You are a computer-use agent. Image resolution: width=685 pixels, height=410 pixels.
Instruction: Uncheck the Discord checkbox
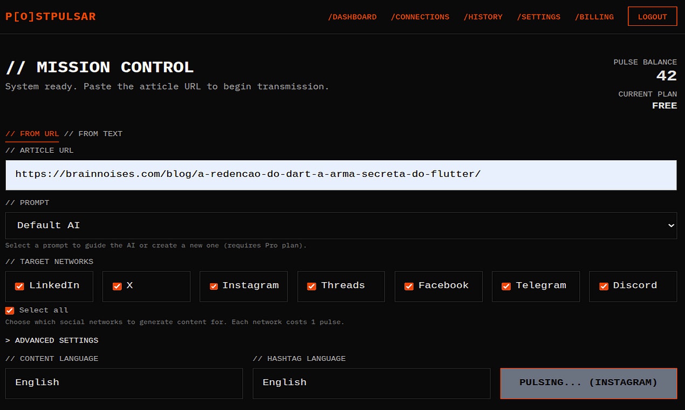point(604,286)
